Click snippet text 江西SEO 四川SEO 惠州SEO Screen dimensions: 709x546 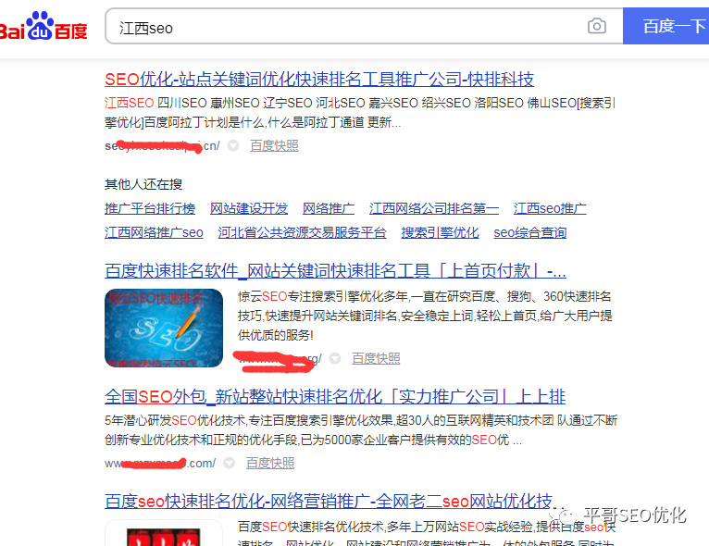pyautogui.click(x=181, y=103)
